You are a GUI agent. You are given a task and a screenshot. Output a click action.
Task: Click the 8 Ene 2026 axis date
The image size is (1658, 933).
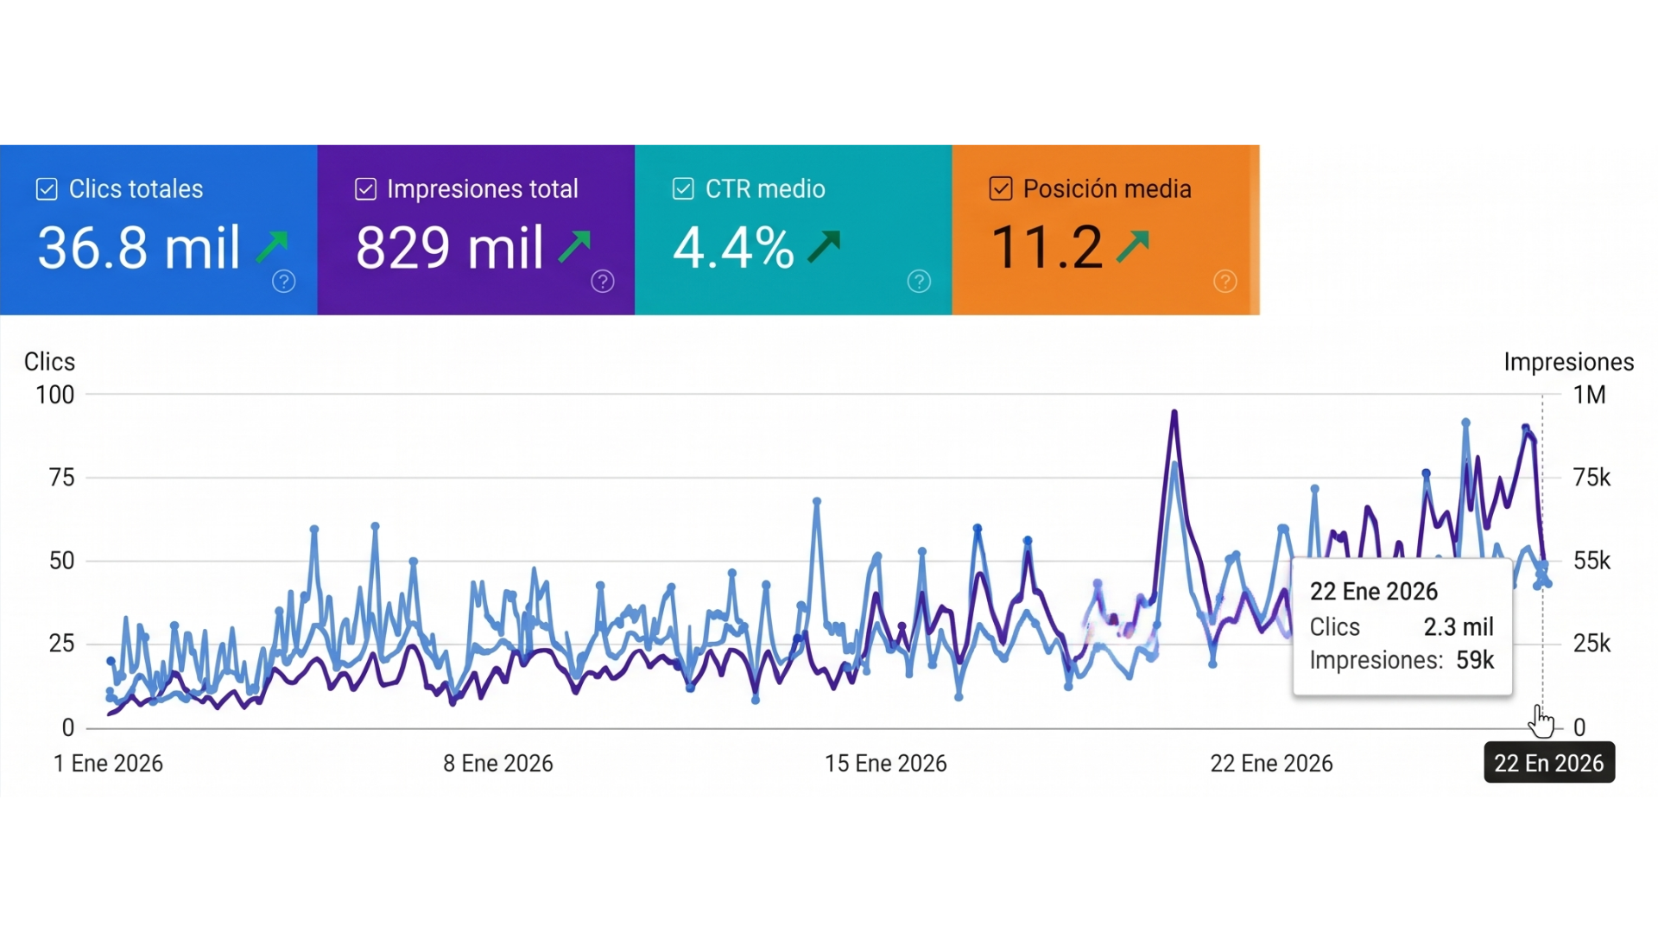pyautogui.click(x=498, y=764)
